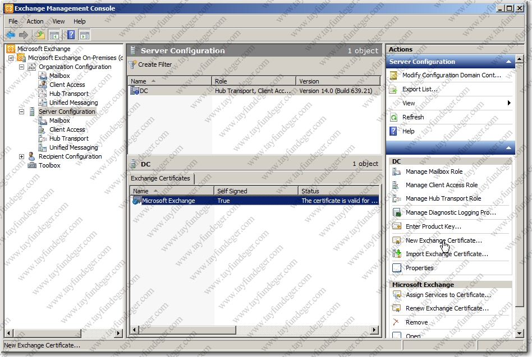Open the View menu in the menu bar

click(58, 21)
